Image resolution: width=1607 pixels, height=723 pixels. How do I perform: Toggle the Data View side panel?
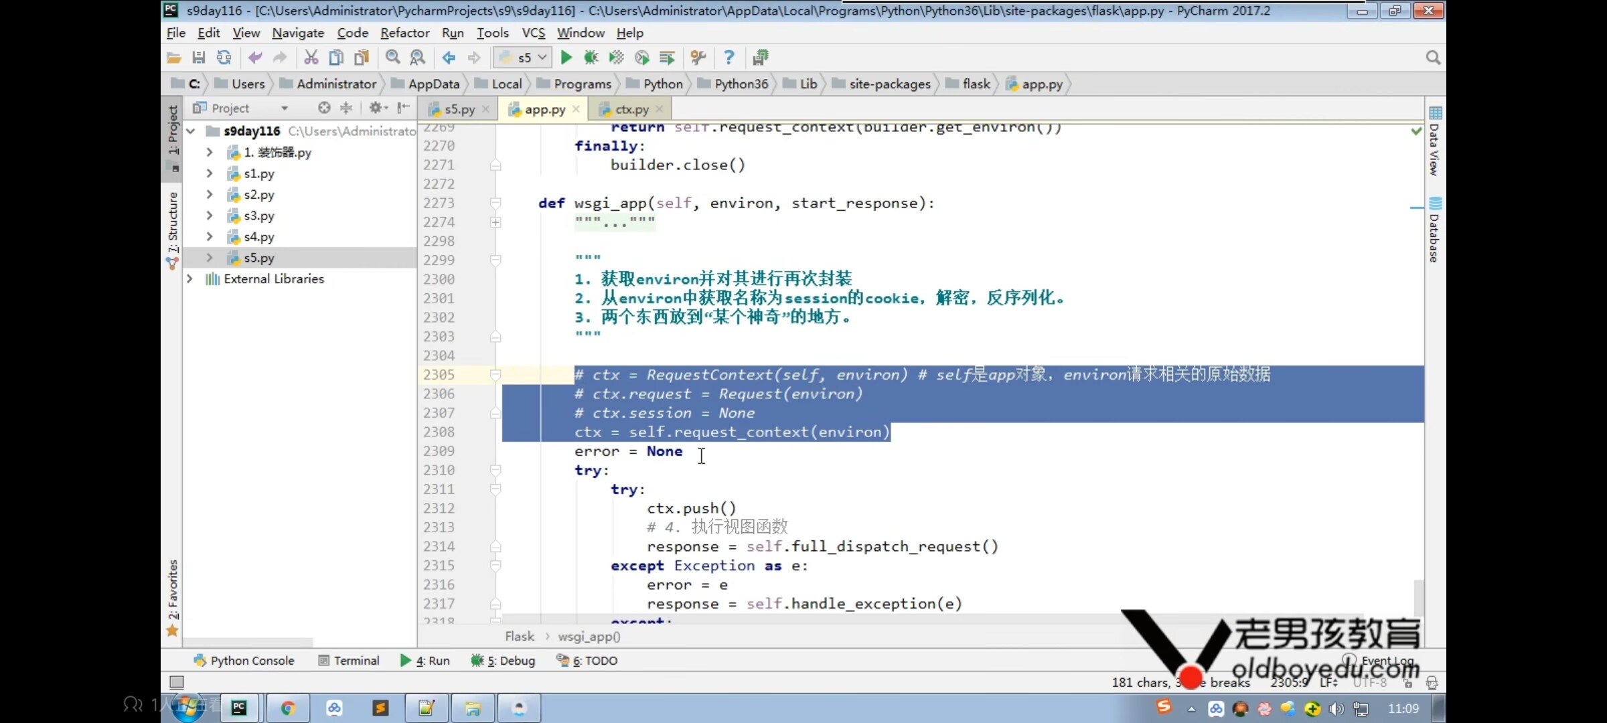click(1434, 142)
